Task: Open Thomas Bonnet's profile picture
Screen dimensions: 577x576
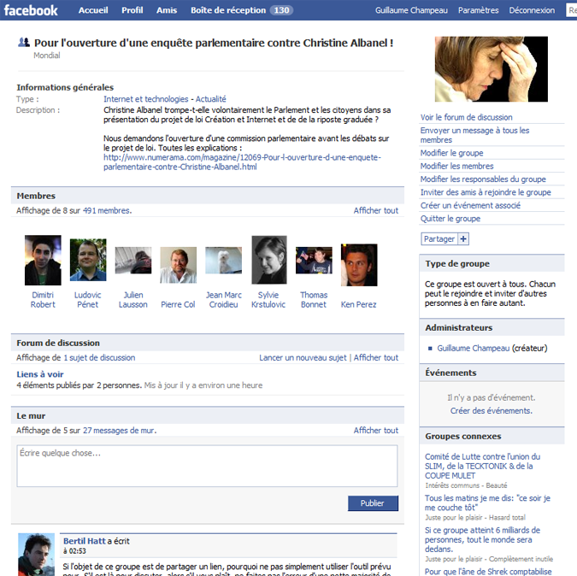Action: (314, 261)
